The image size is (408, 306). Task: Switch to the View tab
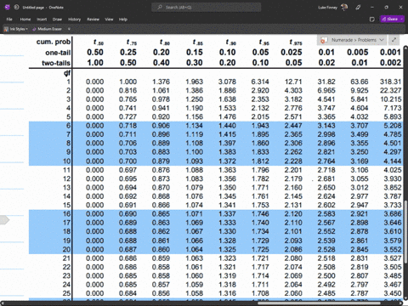coord(109,20)
